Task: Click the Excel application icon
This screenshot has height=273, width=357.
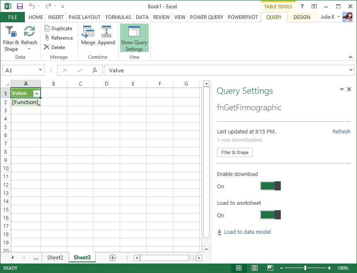Action: [8, 6]
